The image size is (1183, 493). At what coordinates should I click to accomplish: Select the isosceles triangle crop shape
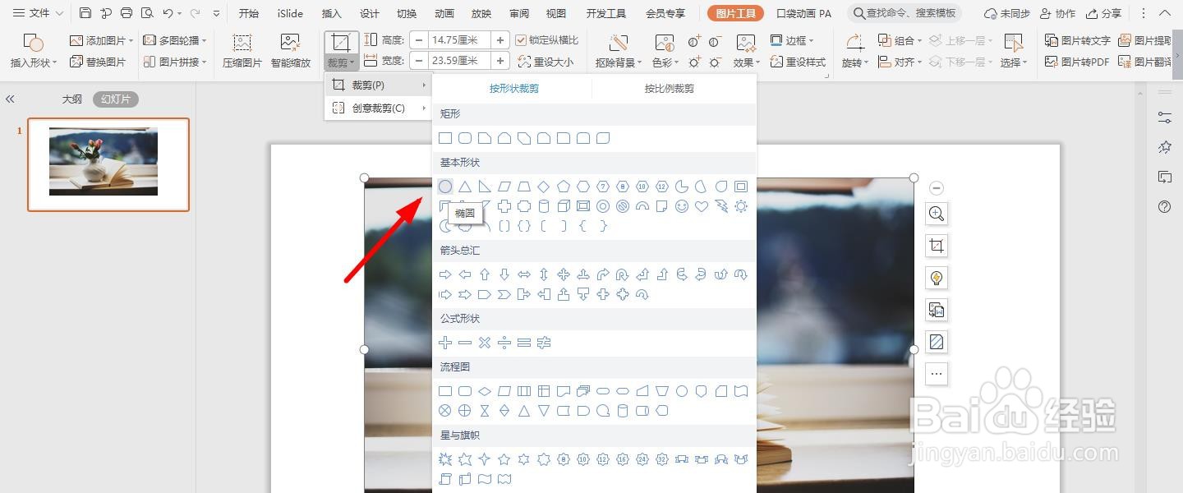click(x=465, y=187)
